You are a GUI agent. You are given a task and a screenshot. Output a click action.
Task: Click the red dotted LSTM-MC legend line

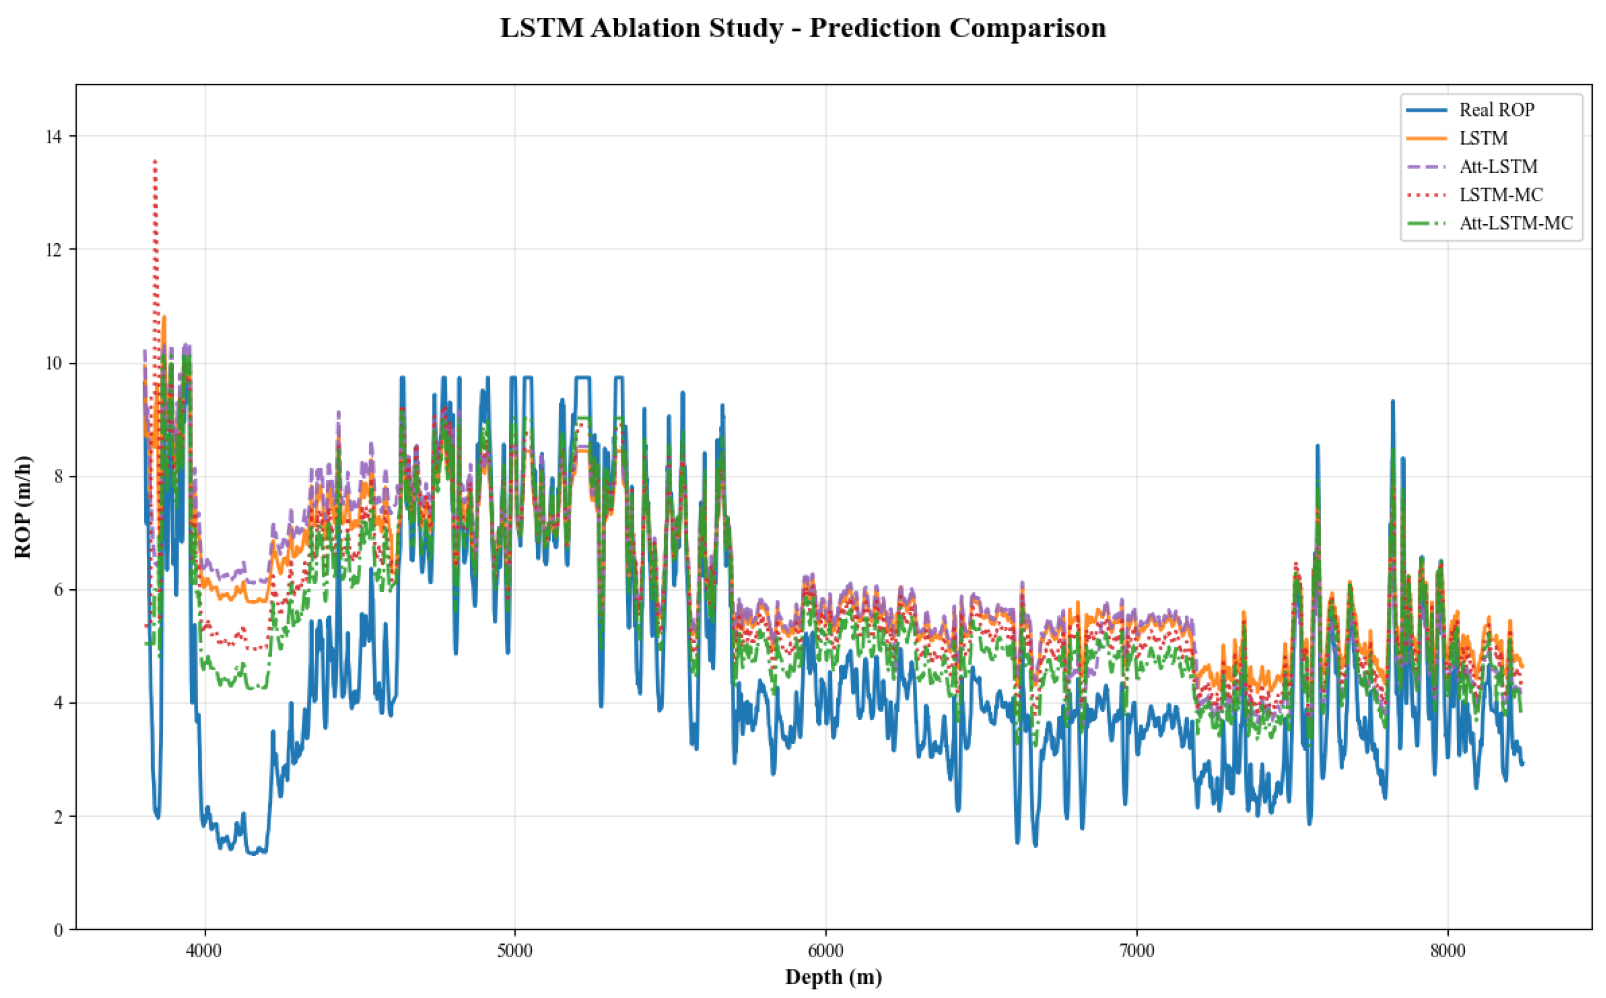pyautogui.click(x=1427, y=195)
